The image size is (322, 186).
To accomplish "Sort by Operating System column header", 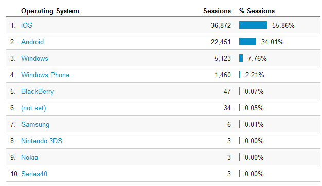I will point(50,11).
